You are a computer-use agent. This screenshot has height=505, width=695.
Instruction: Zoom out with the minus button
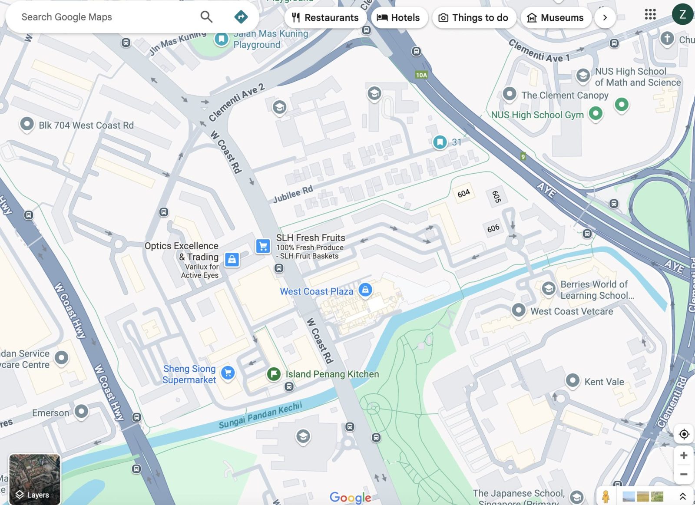pos(684,474)
